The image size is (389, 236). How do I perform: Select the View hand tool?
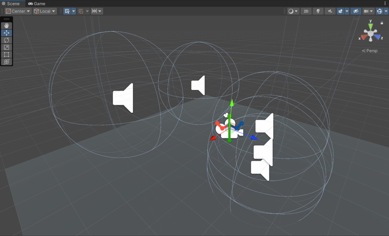[x=6, y=25]
